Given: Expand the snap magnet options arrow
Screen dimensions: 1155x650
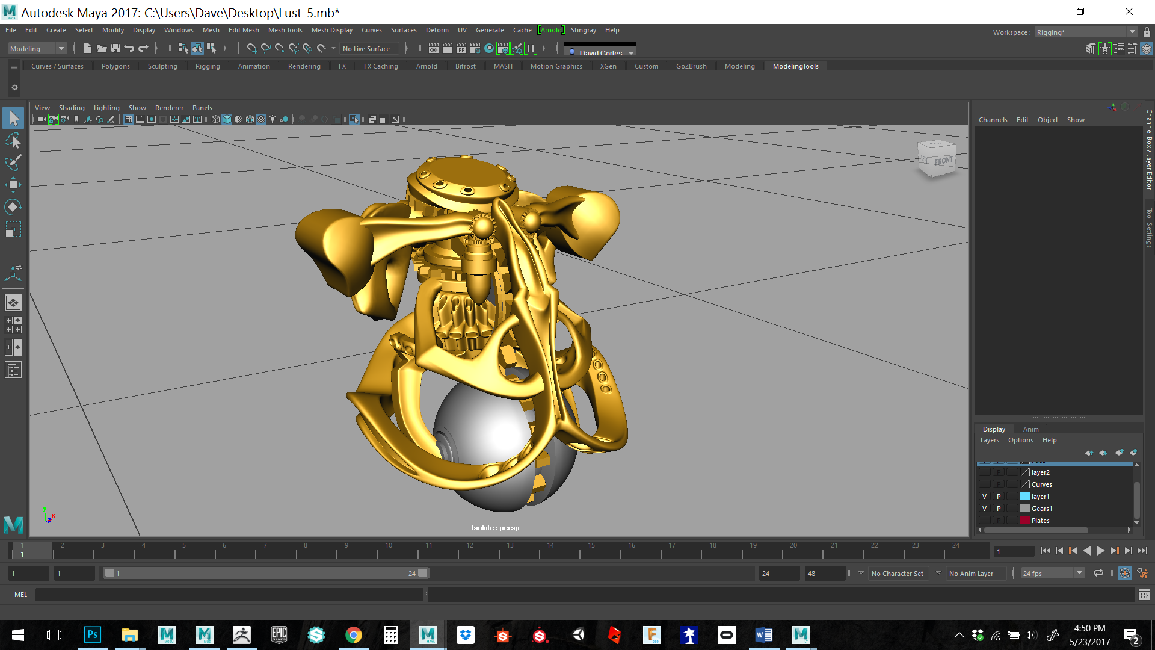Looking at the screenshot, I should (333, 49).
